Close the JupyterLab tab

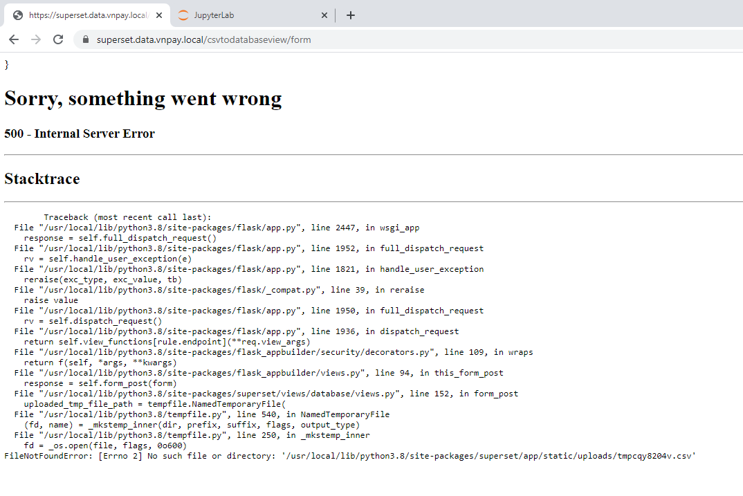click(x=324, y=15)
